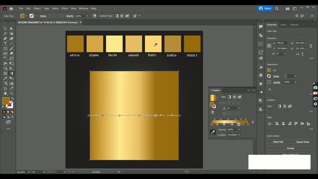Image resolution: width=318 pixels, height=179 pixels.
Task: Select the Hand tool
Action: click(5, 93)
